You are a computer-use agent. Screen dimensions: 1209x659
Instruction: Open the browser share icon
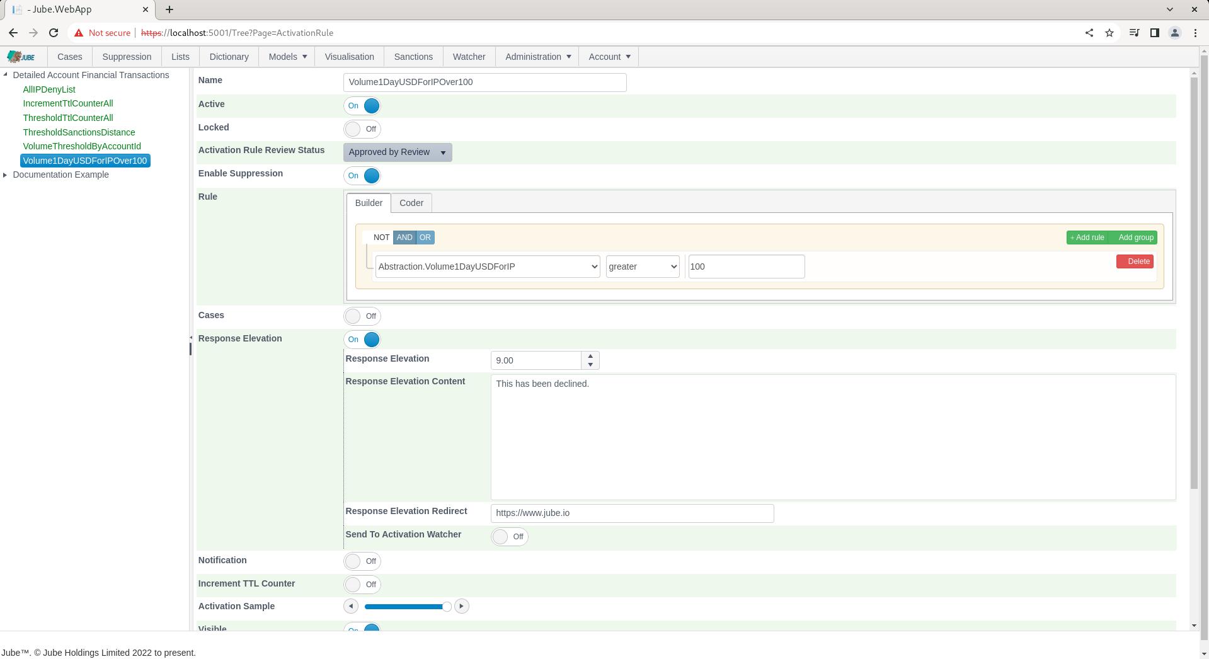tap(1089, 33)
